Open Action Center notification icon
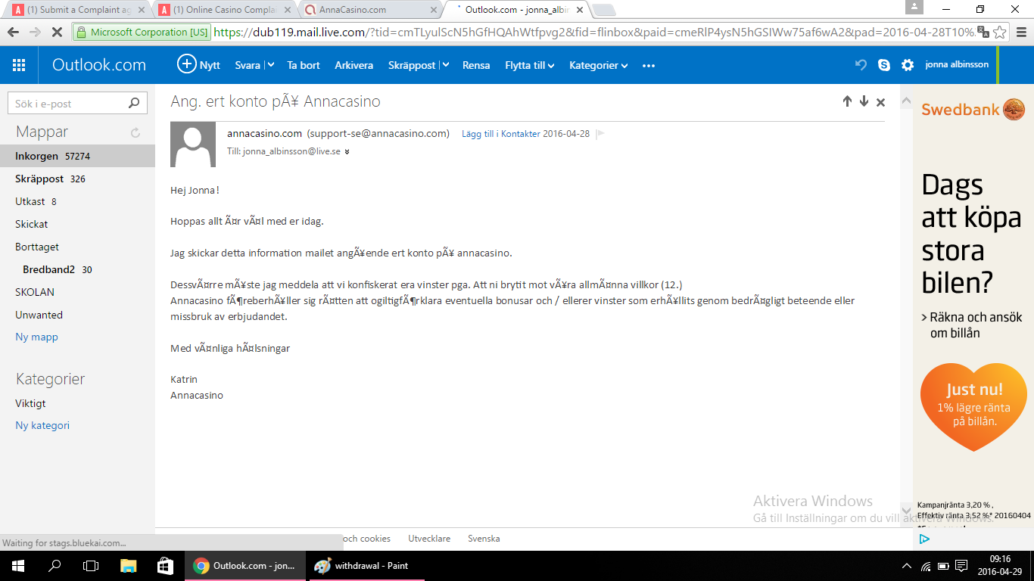 (961, 566)
